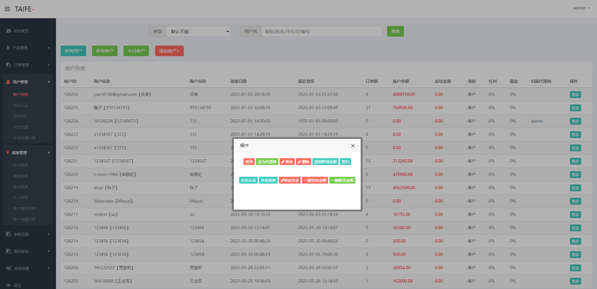
Task: Open the 类型 dropdown showing 默认不选
Action: pyautogui.click(x=198, y=31)
